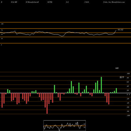Viewport: 131px width, 131px height.
Task: Click the RSI value 61.52 label
Action: pyautogui.click(x=121, y=30)
